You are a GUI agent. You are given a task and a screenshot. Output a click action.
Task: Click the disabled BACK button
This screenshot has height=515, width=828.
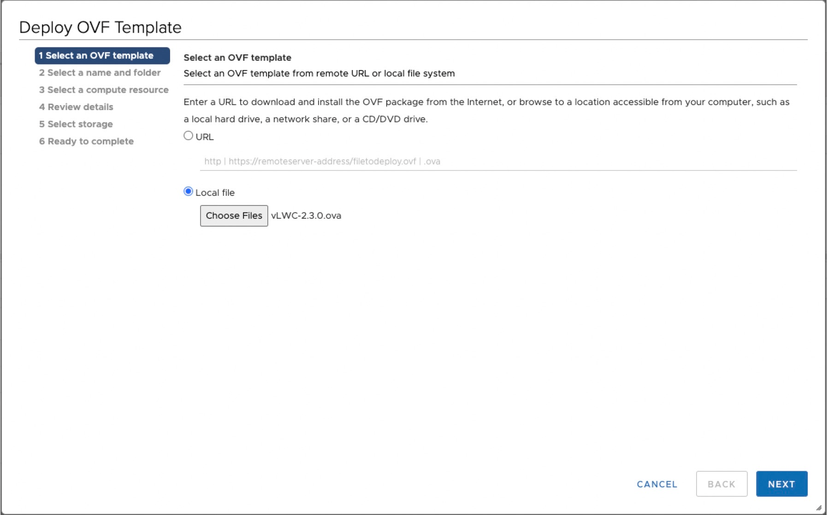[722, 484]
